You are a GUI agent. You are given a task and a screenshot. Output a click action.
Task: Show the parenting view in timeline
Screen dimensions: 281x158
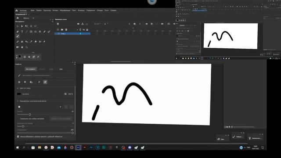point(83,24)
